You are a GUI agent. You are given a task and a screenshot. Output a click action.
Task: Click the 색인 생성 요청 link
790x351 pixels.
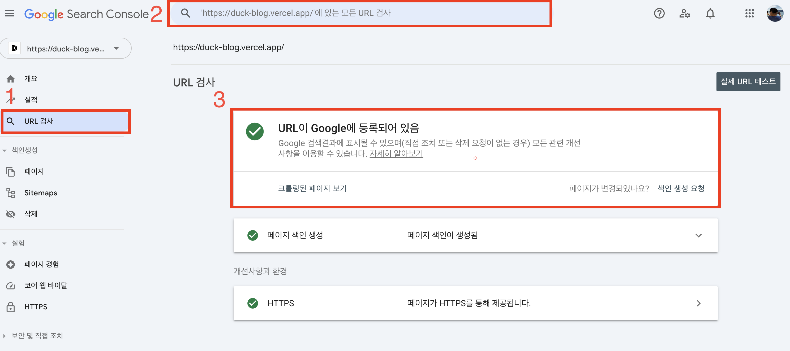[x=681, y=188]
